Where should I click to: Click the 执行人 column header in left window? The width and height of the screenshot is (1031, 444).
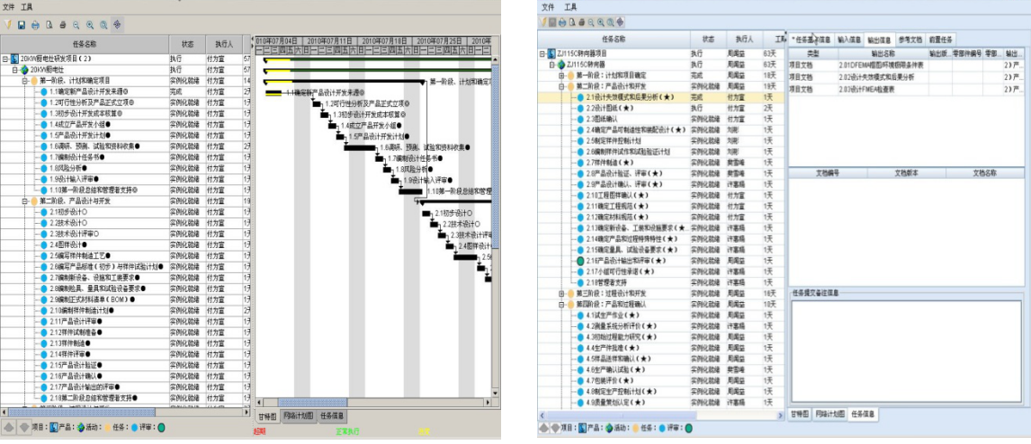click(x=224, y=44)
